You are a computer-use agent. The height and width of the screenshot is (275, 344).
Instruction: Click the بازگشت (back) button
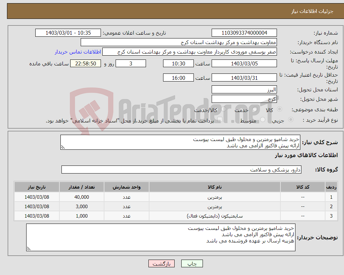161,263
